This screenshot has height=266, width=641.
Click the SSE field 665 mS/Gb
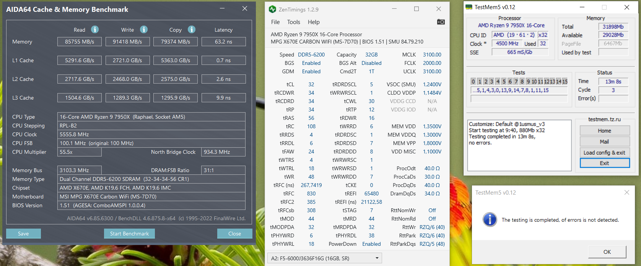pyautogui.click(x=520, y=52)
